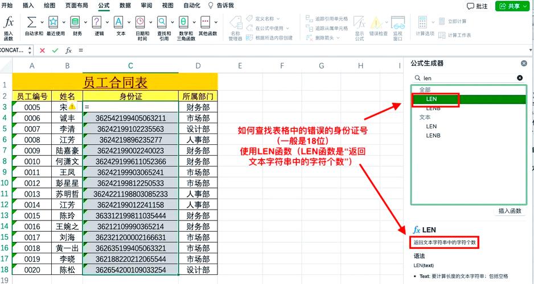
Task: Confirm the formula with green checkmark
Action: point(55,51)
